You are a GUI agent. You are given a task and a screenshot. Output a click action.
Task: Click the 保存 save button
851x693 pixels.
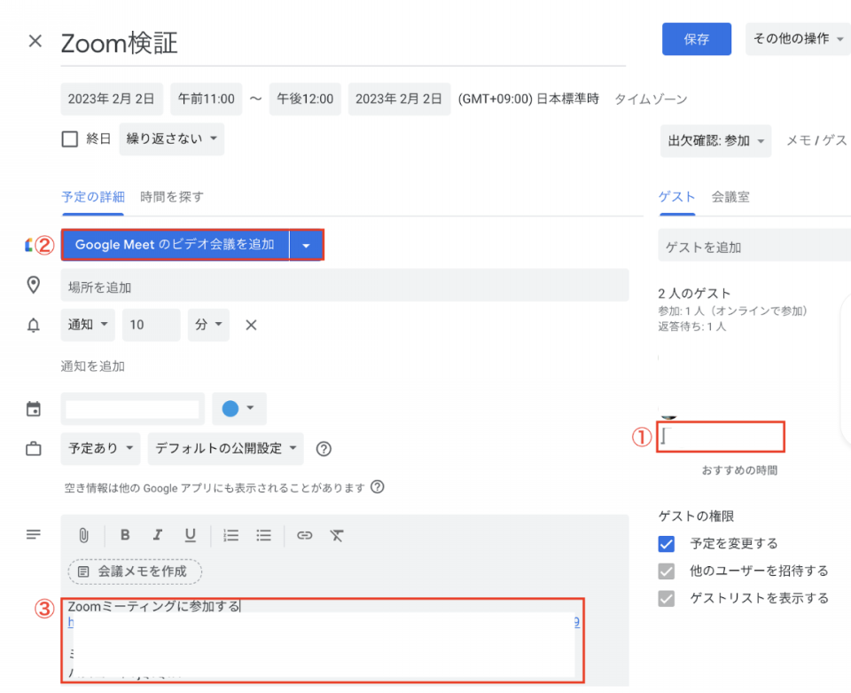(x=697, y=38)
